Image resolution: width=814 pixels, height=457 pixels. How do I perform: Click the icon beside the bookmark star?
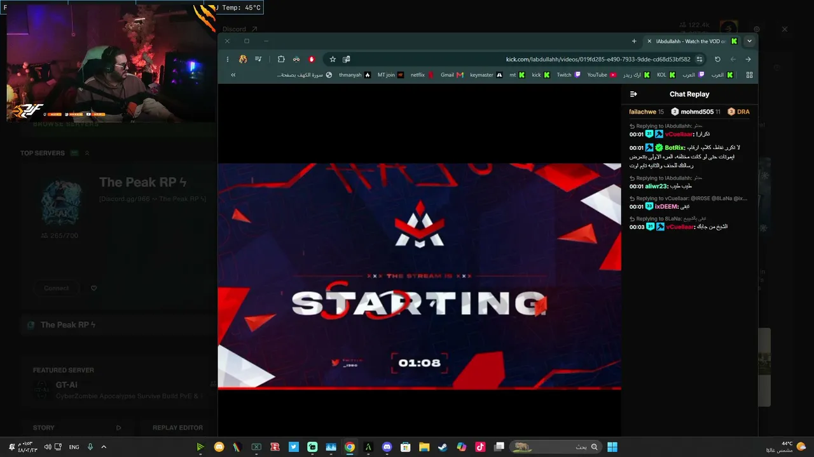point(347,59)
